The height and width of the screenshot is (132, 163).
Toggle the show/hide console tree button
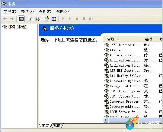click(x=21, y=19)
